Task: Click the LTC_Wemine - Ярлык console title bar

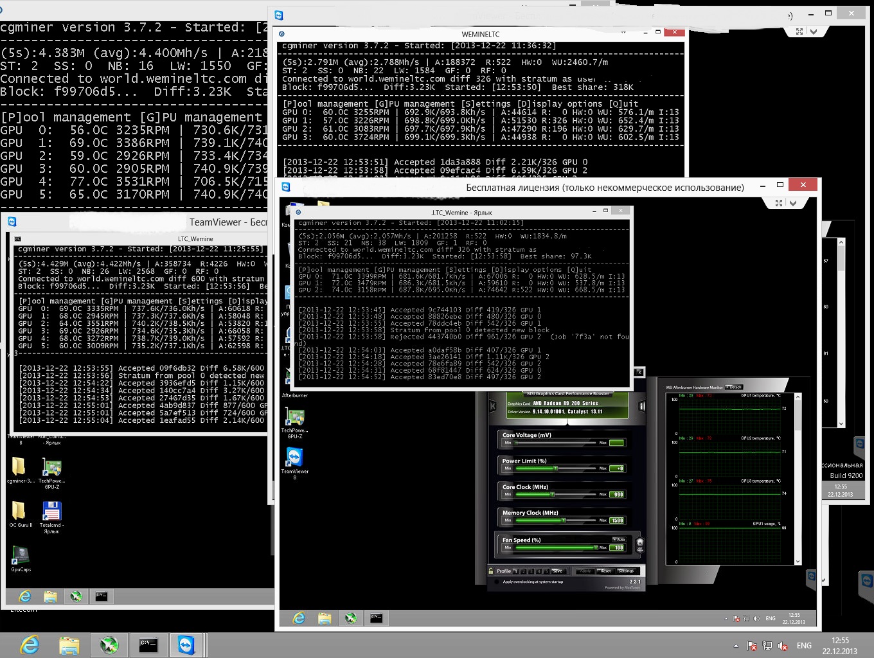Action: coord(461,212)
